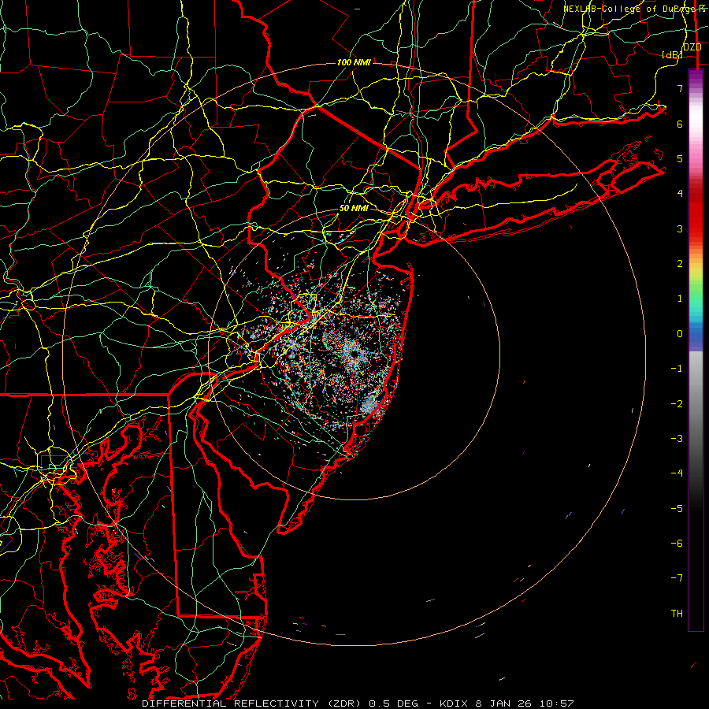Click the "-3" value on the color scale
Screen dimensions: 709x709
(677, 439)
